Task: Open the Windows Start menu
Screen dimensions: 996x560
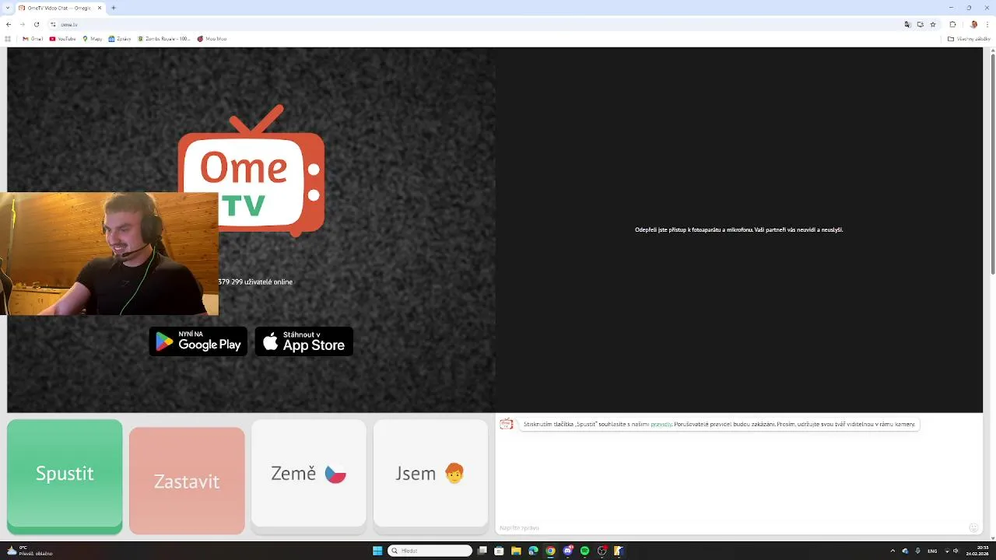Action: coord(377,551)
